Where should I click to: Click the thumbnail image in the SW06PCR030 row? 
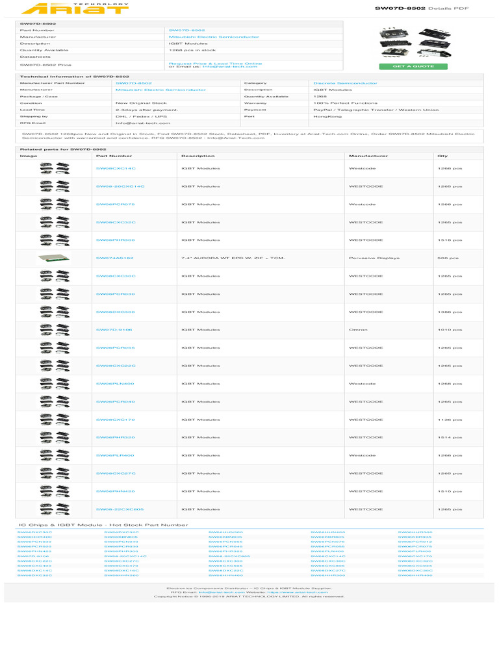[55, 294]
